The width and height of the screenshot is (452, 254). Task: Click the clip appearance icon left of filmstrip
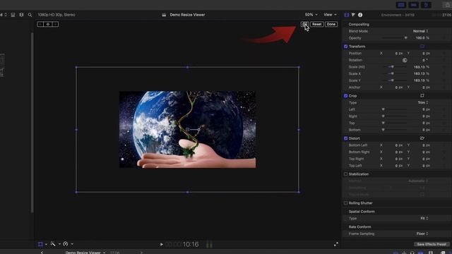[x=13, y=15]
